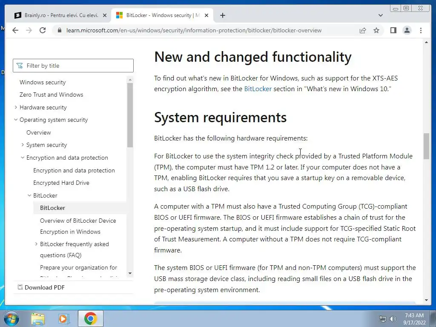Expand the Hardware security node
436x327 pixels.
(16, 107)
